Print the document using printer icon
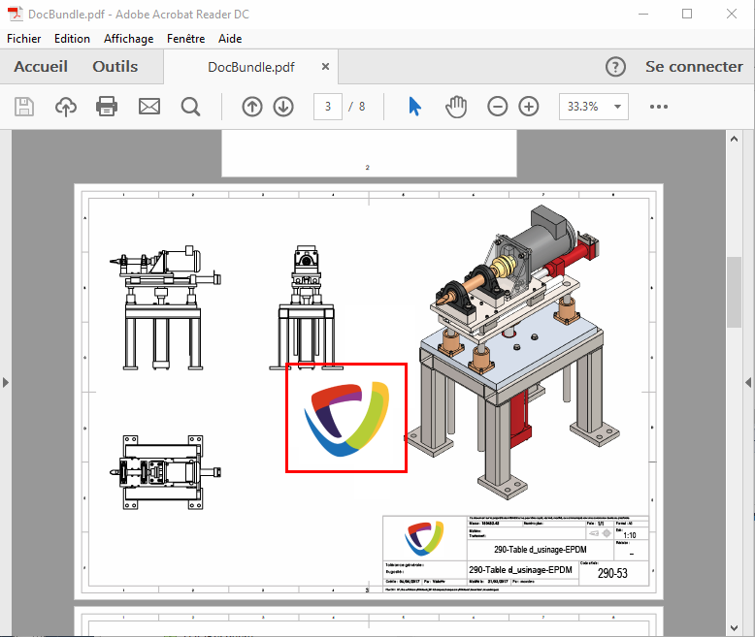This screenshot has width=755, height=637. click(x=107, y=107)
